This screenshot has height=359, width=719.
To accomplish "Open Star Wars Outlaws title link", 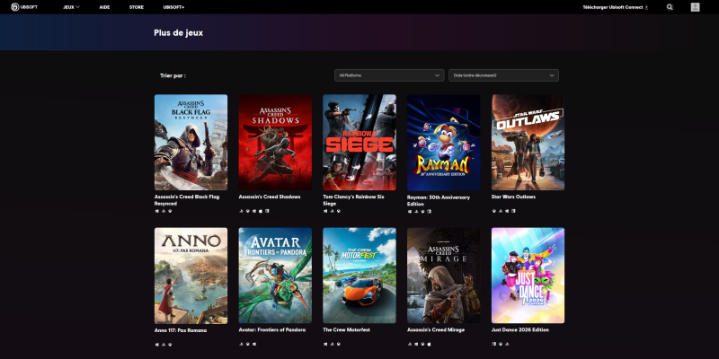I will pyautogui.click(x=513, y=197).
